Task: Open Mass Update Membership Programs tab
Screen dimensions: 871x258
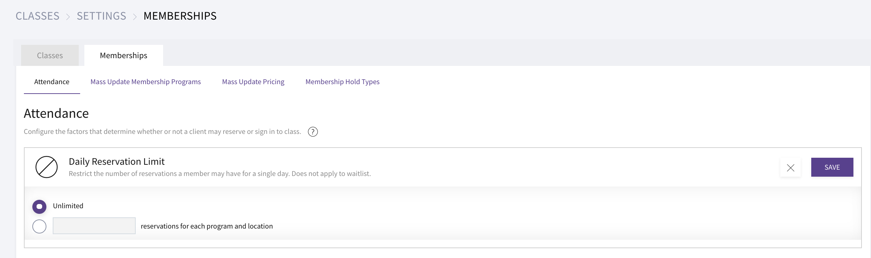Action: coord(146,82)
